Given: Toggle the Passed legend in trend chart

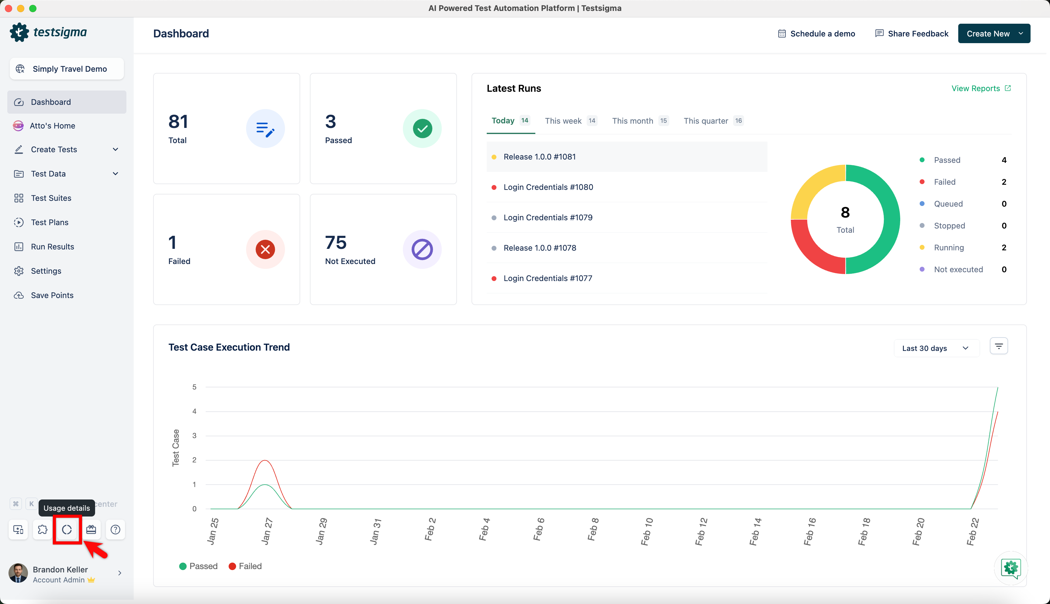Looking at the screenshot, I should coord(198,566).
